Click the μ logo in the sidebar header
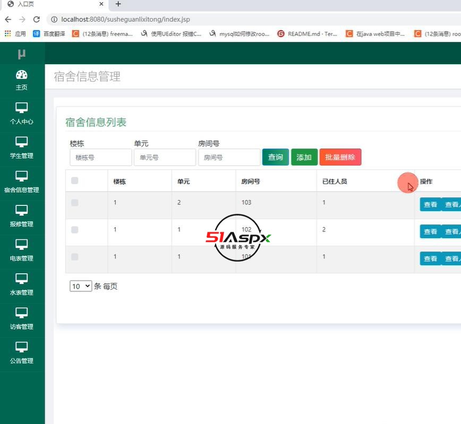The width and height of the screenshot is (461, 424). (x=21, y=54)
